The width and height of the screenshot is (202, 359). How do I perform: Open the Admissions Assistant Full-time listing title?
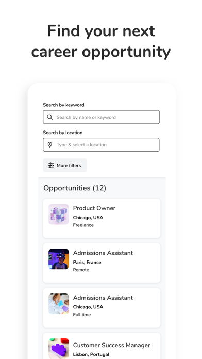pyautogui.click(x=103, y=298)
